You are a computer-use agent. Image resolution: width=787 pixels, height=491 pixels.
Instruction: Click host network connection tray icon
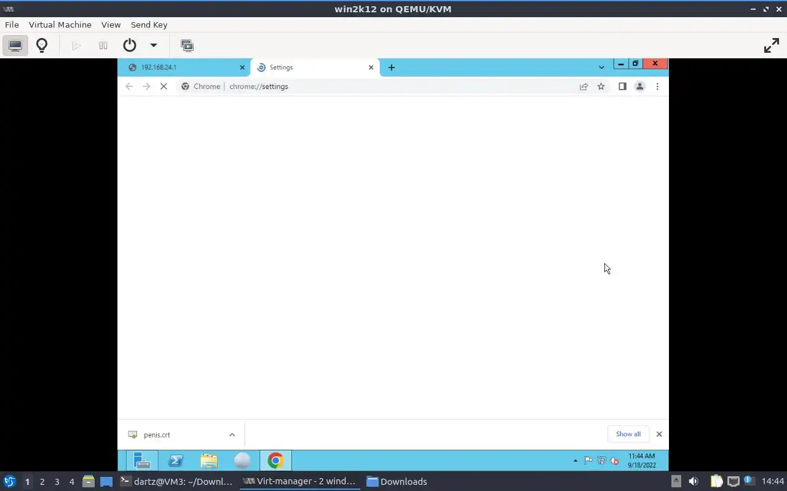733,482
